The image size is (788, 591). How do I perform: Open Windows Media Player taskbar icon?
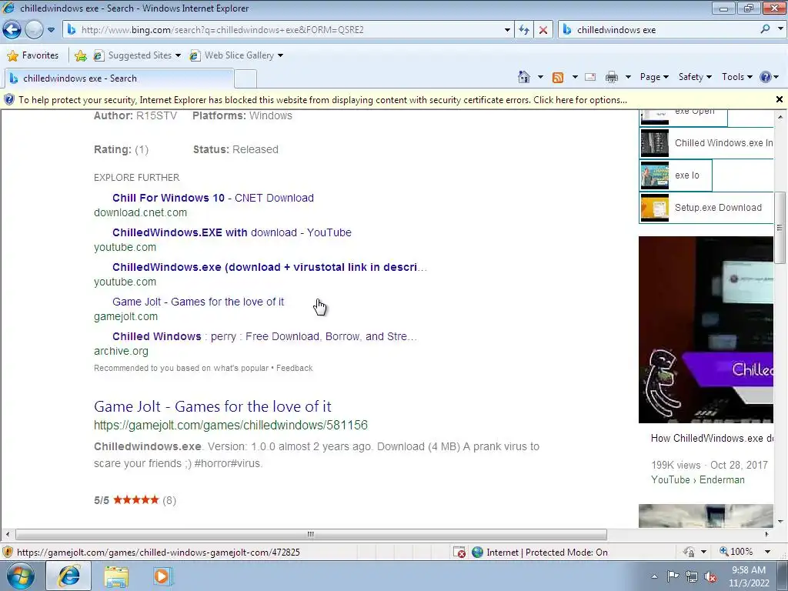coord(162,576)
